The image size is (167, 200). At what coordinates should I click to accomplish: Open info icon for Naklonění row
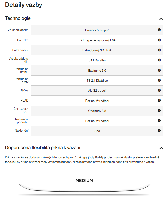[159, 131]
